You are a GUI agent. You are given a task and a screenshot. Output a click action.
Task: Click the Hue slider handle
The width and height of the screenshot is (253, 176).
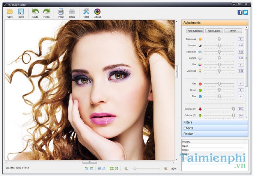pos(219,65)
